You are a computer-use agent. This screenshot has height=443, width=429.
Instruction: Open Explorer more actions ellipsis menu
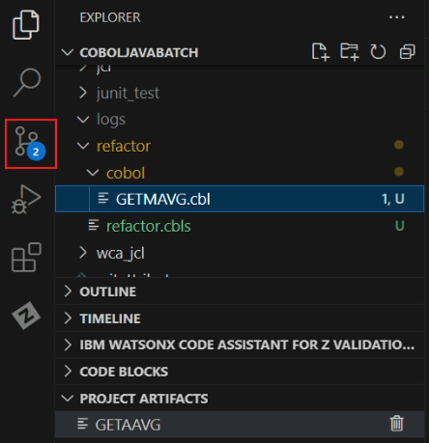(x=397, y=17)
